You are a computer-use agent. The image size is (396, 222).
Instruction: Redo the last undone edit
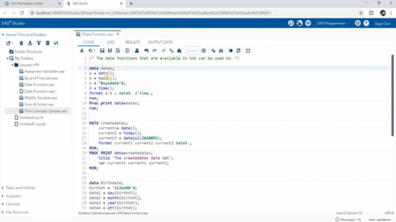154,51
